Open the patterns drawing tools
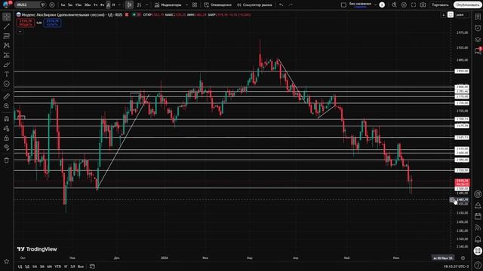 tap(7, 45)
